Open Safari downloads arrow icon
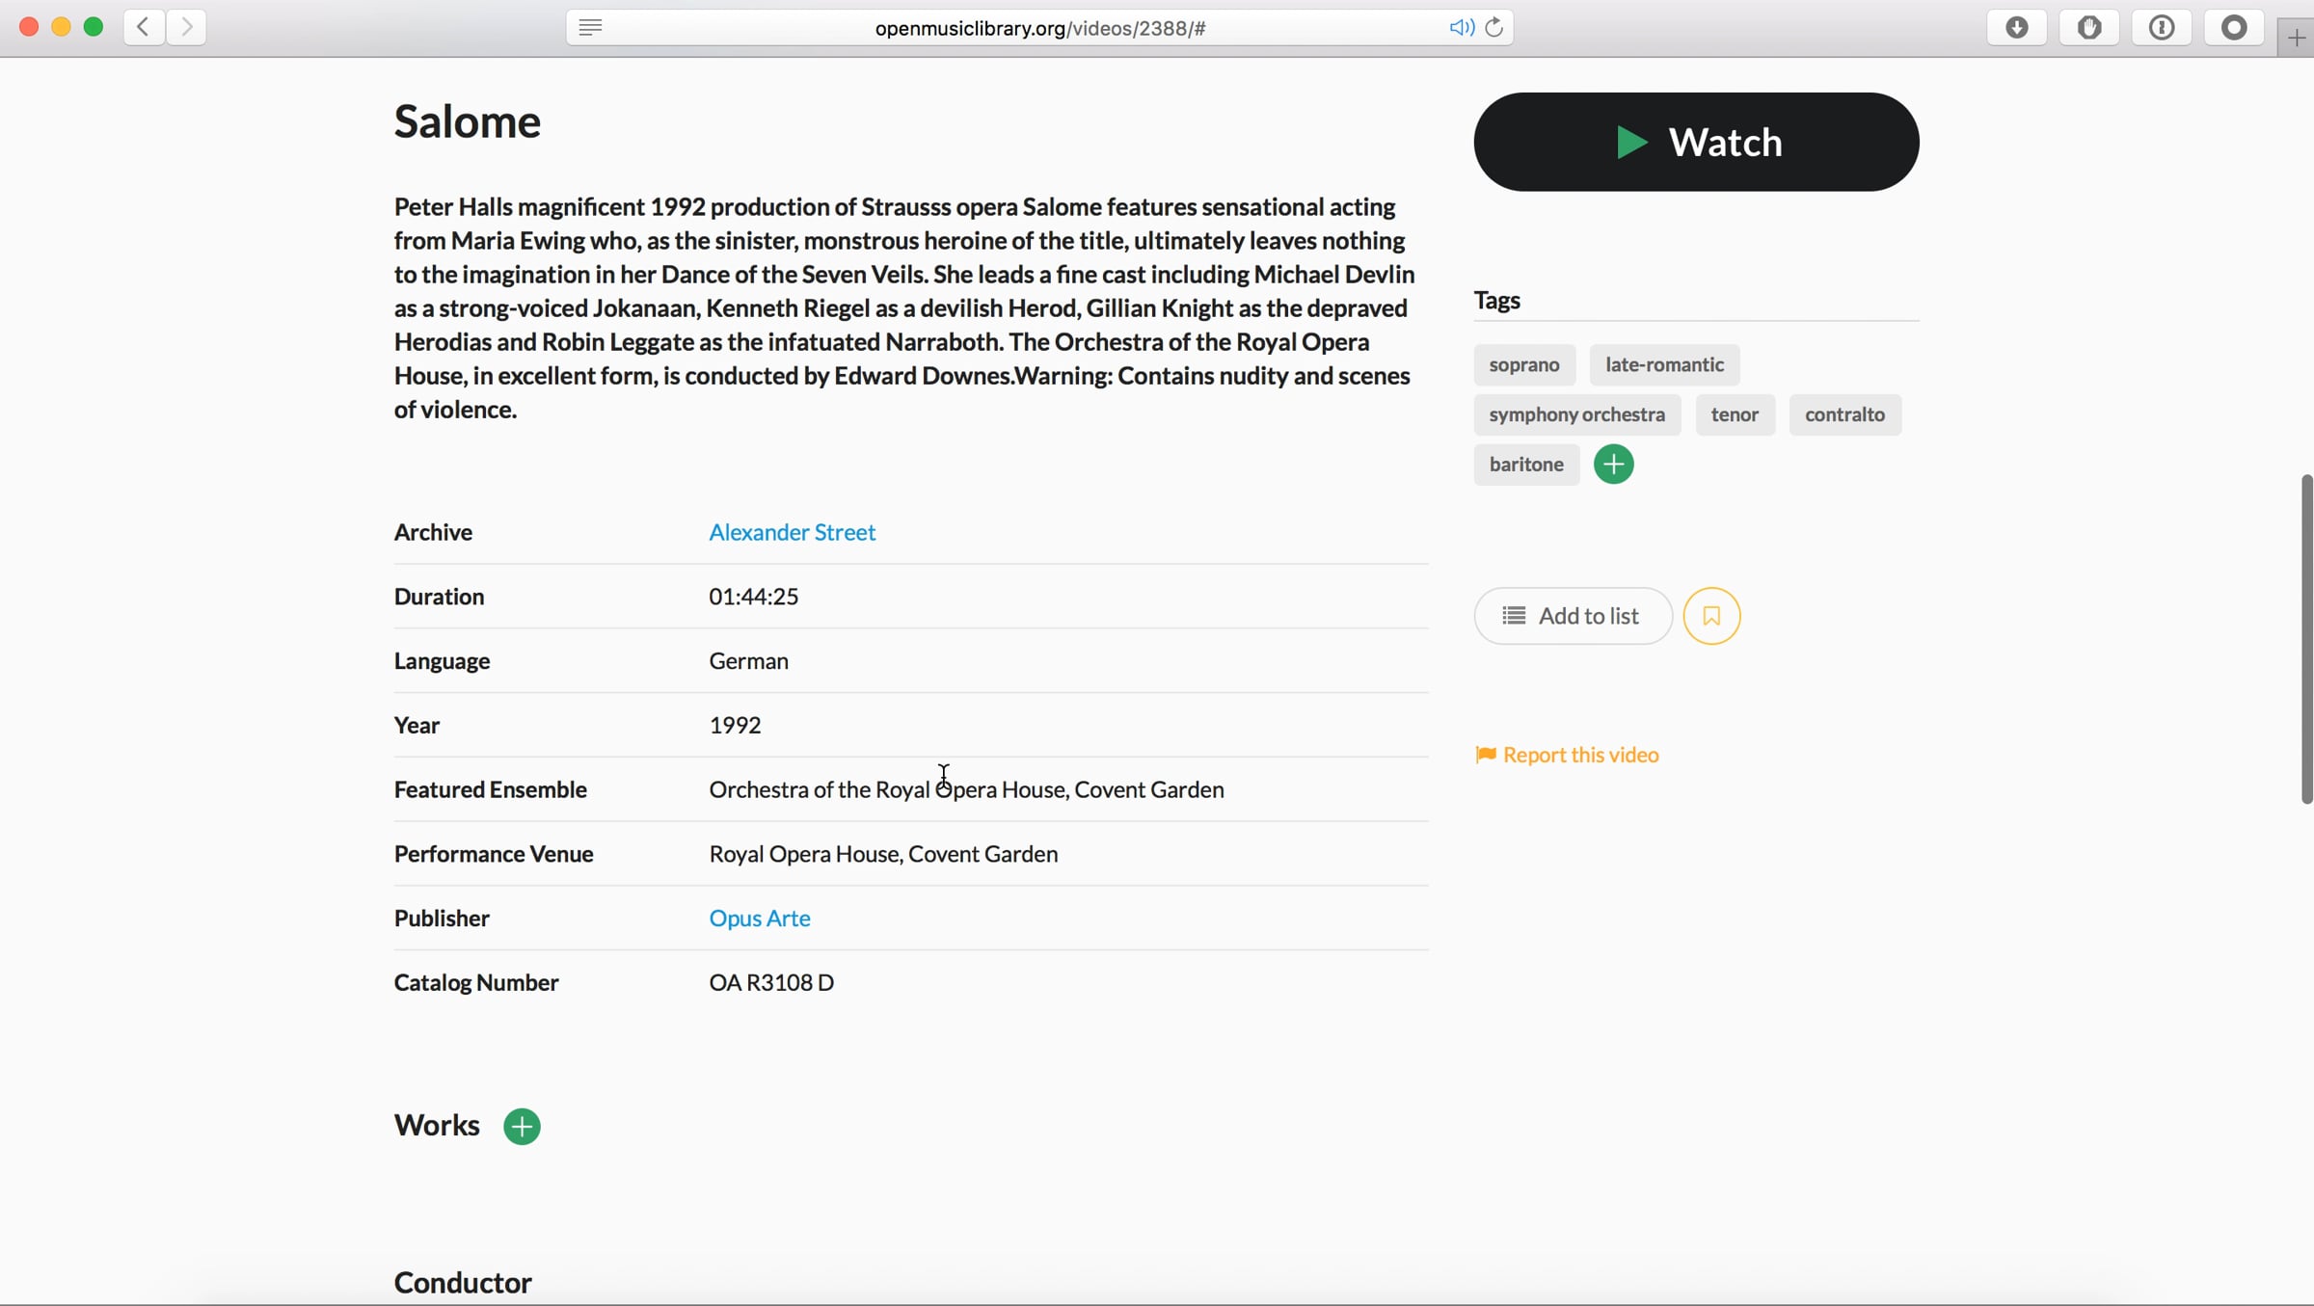The height and width of the screenshot is (1306, 2314). click(2016, 28)
